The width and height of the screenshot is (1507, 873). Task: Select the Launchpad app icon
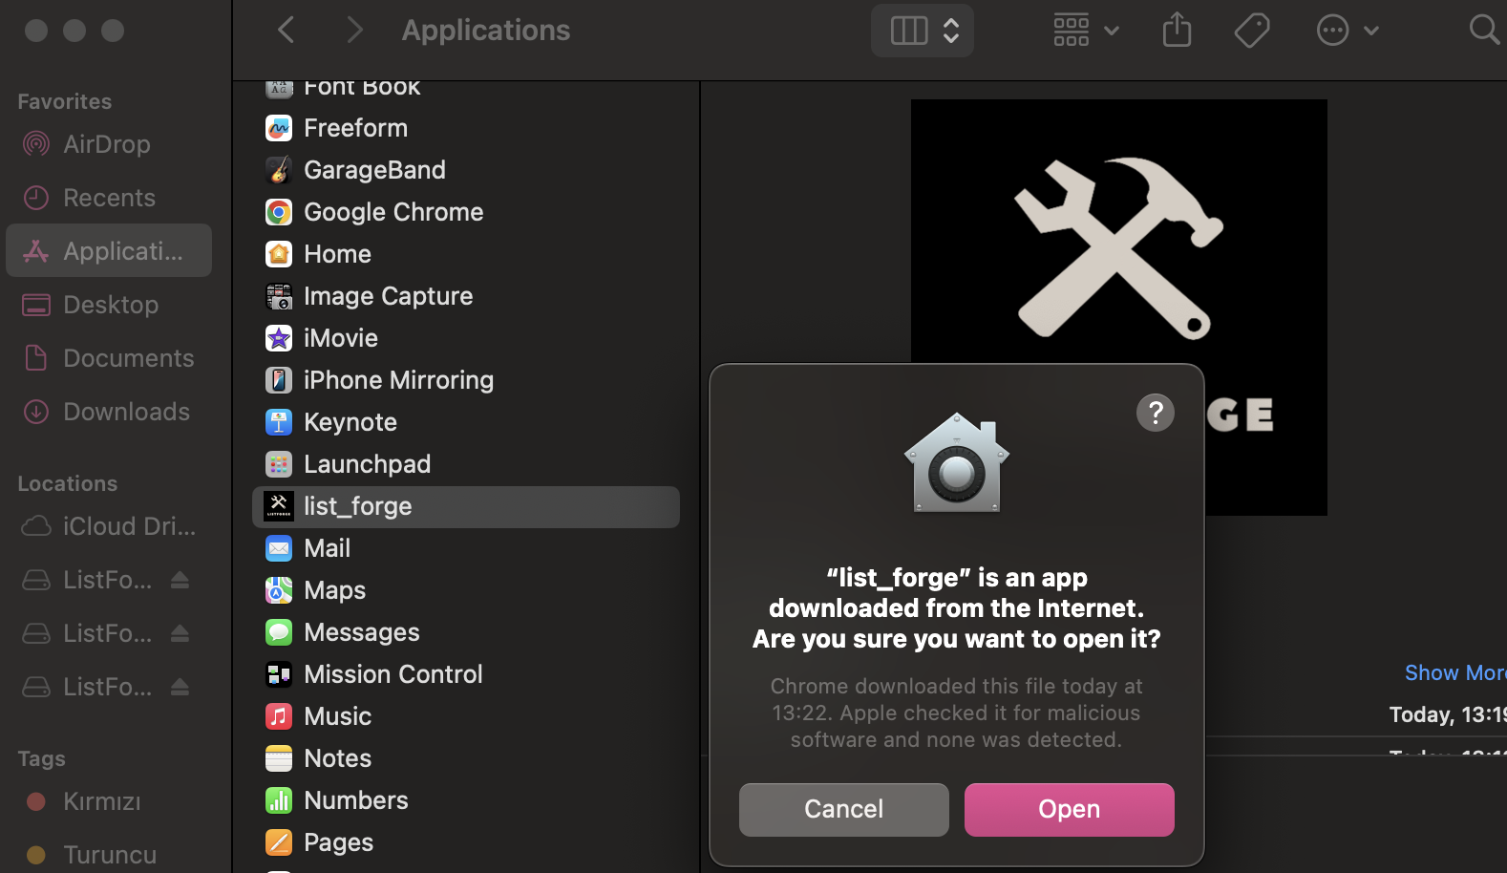[x=279, y=464]
